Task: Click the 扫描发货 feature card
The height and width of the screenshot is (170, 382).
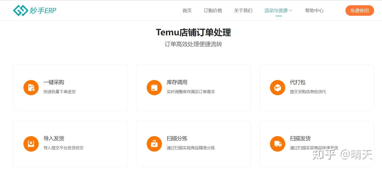Action: coord(316,143)
